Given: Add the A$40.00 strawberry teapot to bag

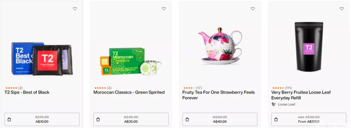Looking at the screenshot, I should click(220, 119).
